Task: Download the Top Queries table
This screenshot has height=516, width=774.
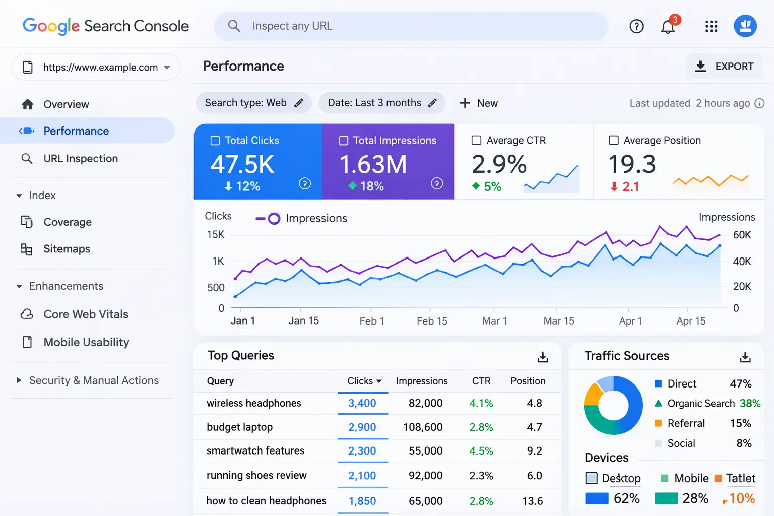Action: point(542,357)
